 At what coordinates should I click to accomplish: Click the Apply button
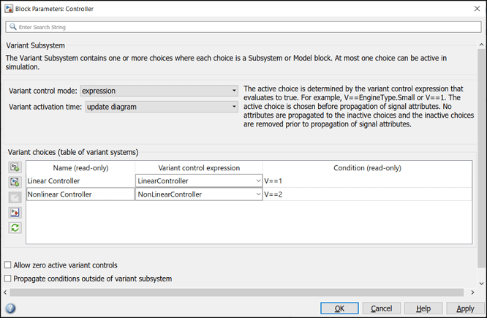[x=465, y=308]
